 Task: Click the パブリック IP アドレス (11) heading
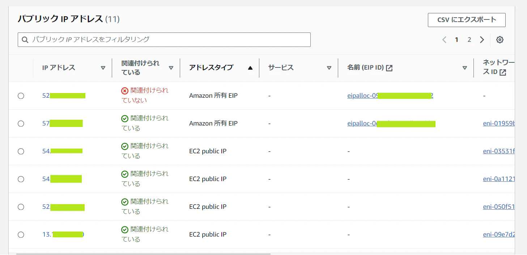(69, 19)
